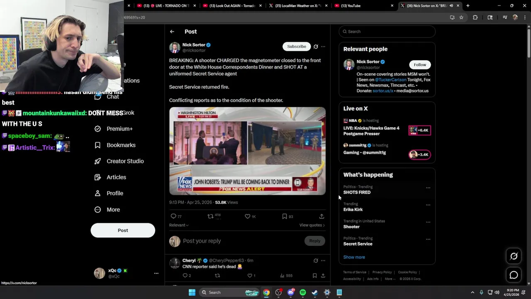Open three-dot menu on Cheryl's reply
Viewport: 531px width, 299px height.
coord(323,261)
